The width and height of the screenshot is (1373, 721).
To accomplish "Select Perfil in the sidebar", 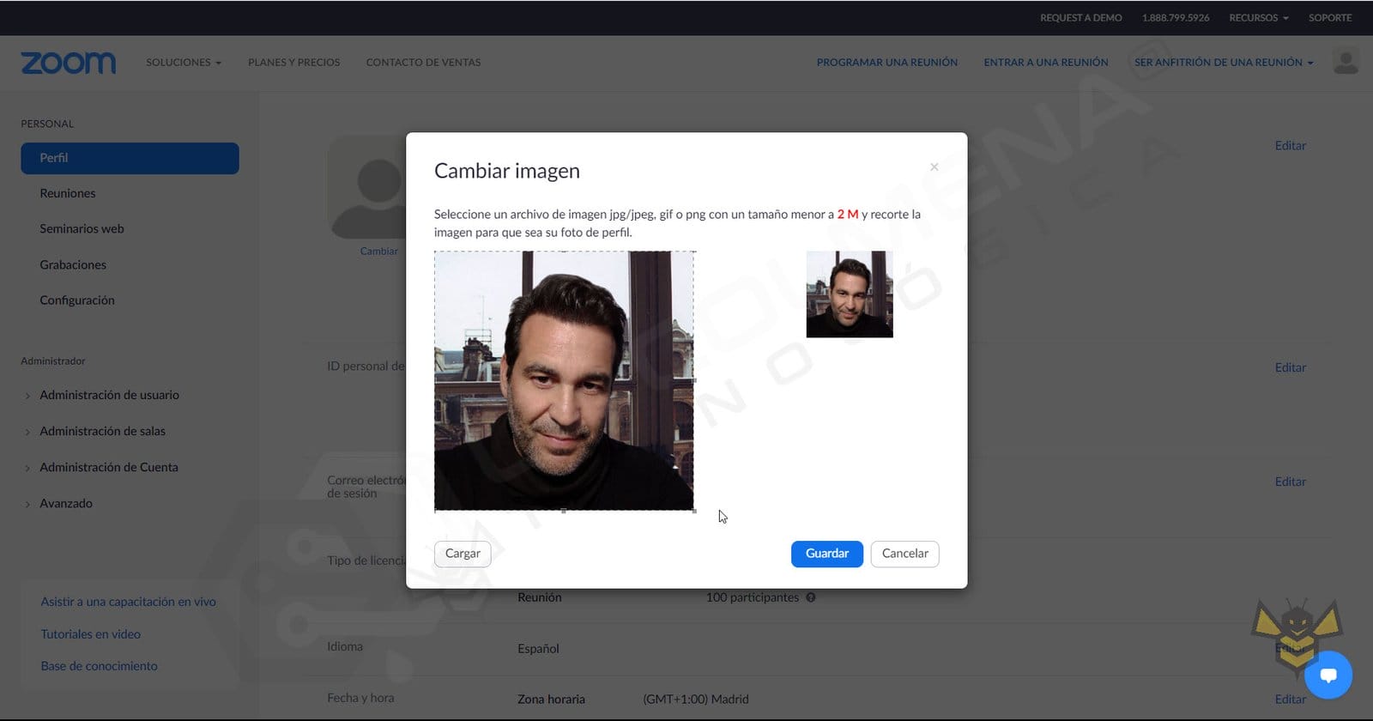I will tap(130, 158).
